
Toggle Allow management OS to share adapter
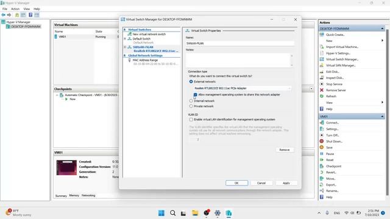(x=195, y=95)
